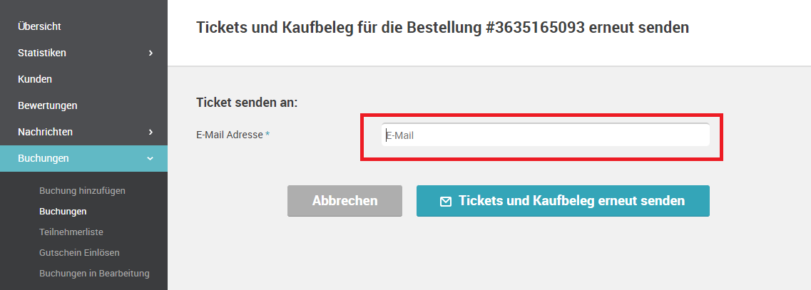Viewport: 811px width, 290px height.
Task: Expand the Statistiken chevron arrow
Action: pyautogui.click(x=151, y=53)
